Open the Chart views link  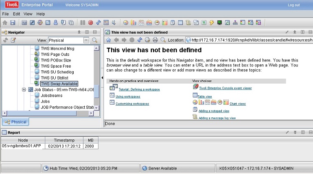click(238, 104)
